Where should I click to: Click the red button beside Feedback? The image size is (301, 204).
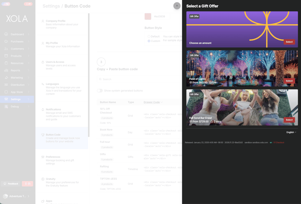(27, 184)
